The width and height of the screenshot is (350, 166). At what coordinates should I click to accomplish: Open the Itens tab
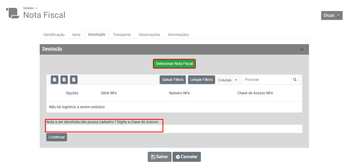77,35
